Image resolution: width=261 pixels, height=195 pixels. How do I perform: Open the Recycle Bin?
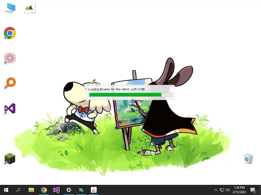(248, 159)
